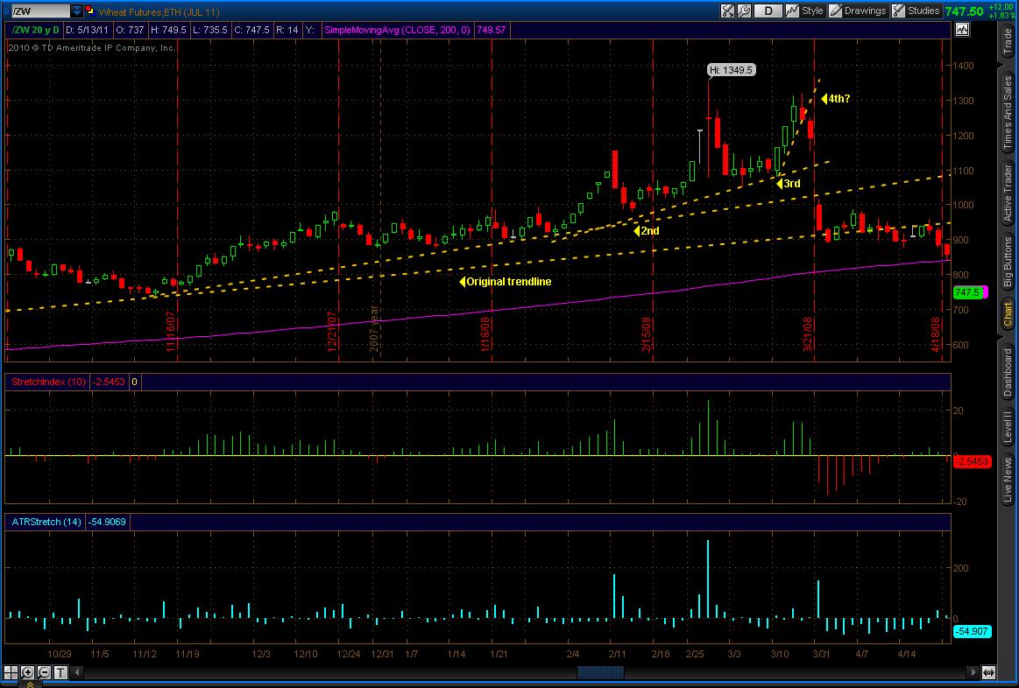Open the Times And Sales side tab
This screenshot has height=688, width=1019.
tap(1008, 112)
